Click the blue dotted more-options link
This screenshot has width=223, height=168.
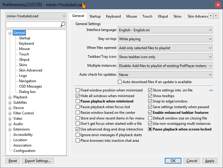tap(211, 90)
